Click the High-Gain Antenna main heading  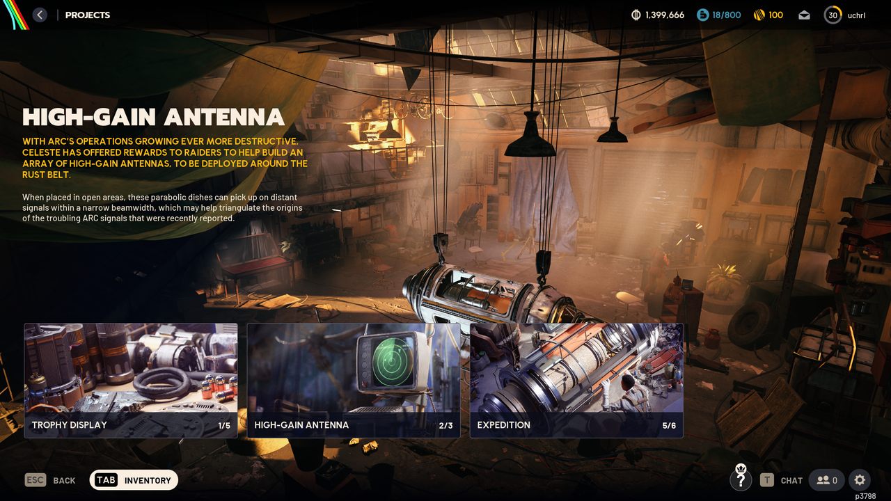coord(154,117)
